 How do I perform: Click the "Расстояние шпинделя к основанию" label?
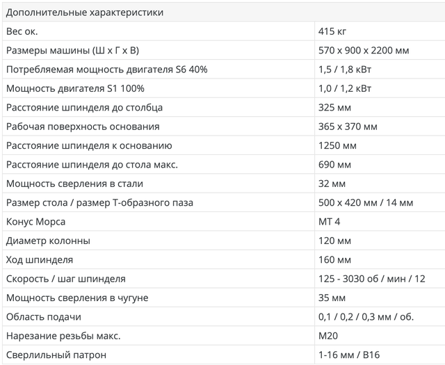(x=89, y=145)
